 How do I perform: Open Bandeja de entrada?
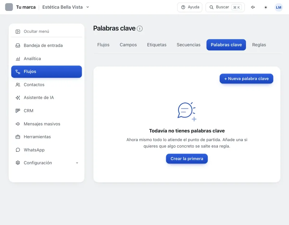tap(47, 46)
